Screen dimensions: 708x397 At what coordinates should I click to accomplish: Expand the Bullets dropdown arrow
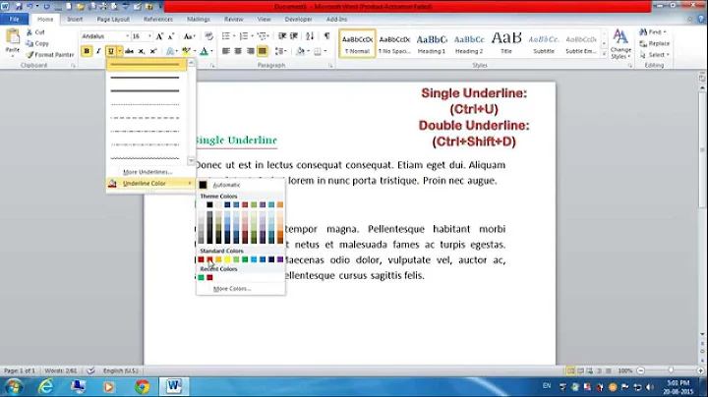coord(234,36)
